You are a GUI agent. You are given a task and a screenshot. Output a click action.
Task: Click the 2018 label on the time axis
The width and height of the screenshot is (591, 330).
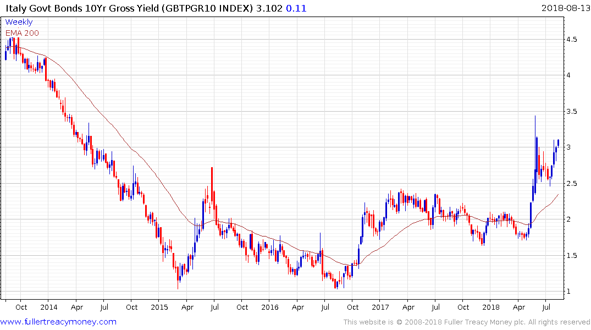(x=491, y=307)
